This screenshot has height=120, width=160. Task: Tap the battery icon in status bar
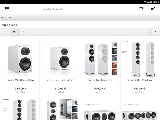coord(151,2)
